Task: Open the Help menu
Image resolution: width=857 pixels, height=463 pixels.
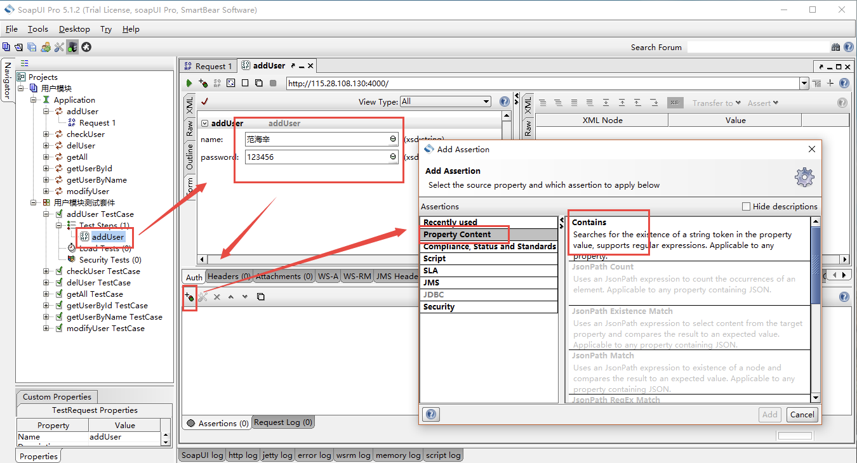Action: pos(131,29)
